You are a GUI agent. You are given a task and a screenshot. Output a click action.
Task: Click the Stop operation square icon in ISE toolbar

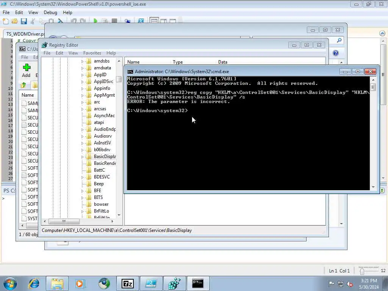click(x=114, y=21)
